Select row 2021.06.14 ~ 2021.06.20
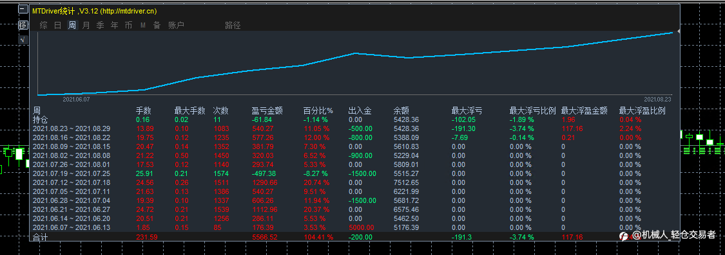Screen dimensions: 725x255 (71, 218)
